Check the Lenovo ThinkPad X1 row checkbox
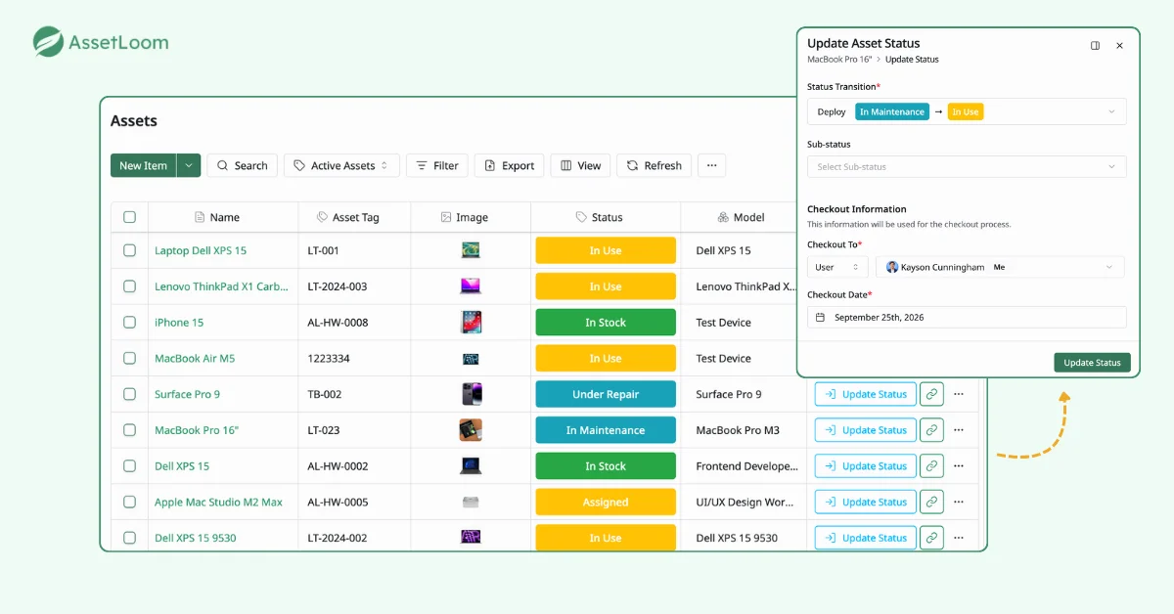Screen dimensions: 1174x614 (x=129, y=286)
